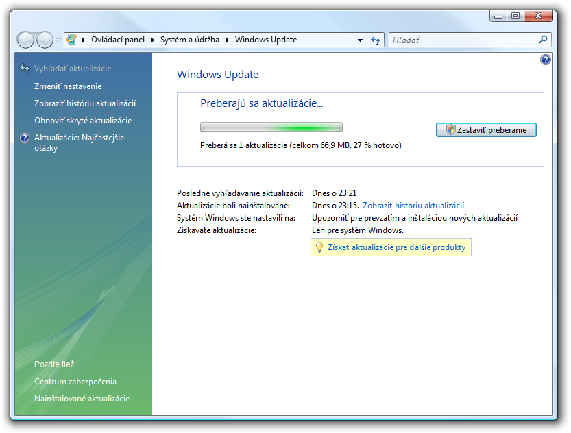Select Windows Update in the breadcrumb

(266, 40)
